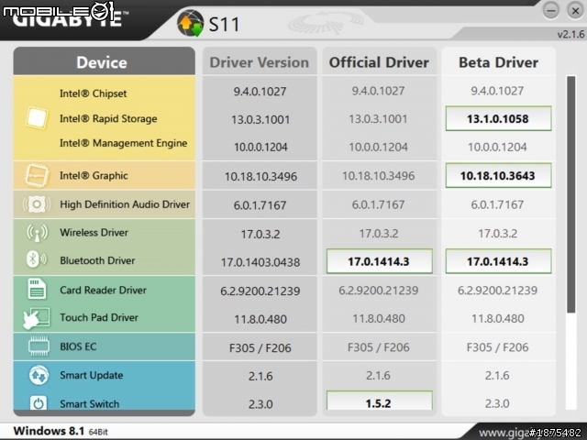Image resolution: width=587 pixels, height=440 pixels.
Task: Click installed Bluetooth version 17.0.1403.0438
Action: pyautogui.click(x=260, y=262)
